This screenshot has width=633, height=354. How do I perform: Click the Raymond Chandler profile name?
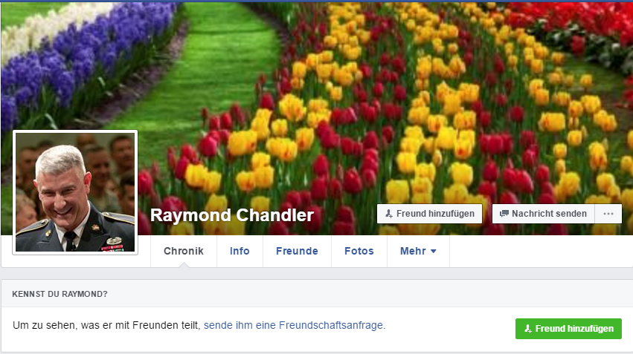point(232,215)
